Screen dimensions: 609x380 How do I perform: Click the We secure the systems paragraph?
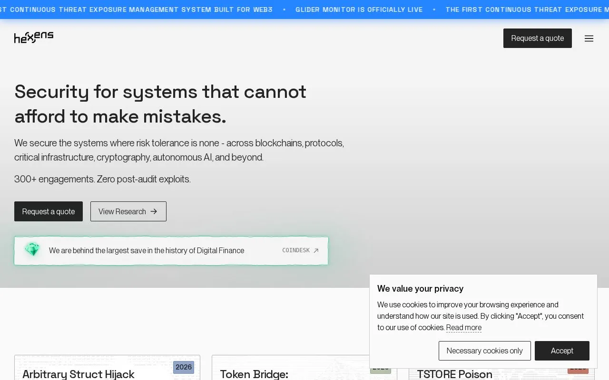pyautogui.click(x=179, y=150)
